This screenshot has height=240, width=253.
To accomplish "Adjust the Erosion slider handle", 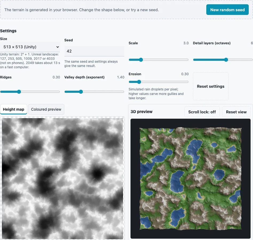I will click(x=139, y=82).
